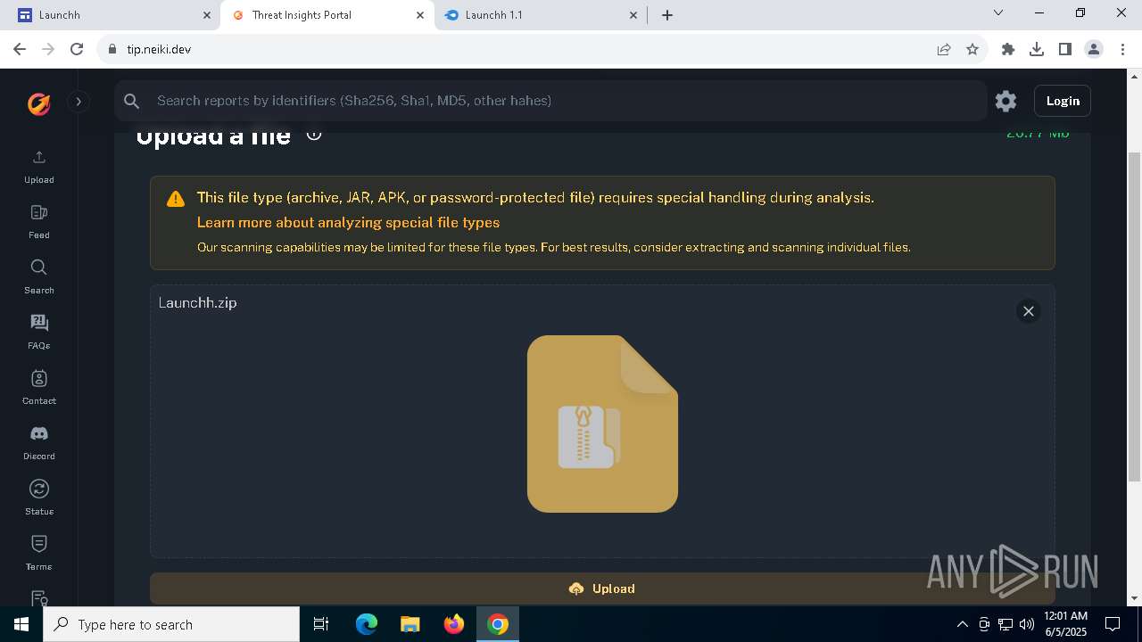Open the Chrome profile avatar
This screenshot has width=1142, height=642.
tap(1094, 49)
